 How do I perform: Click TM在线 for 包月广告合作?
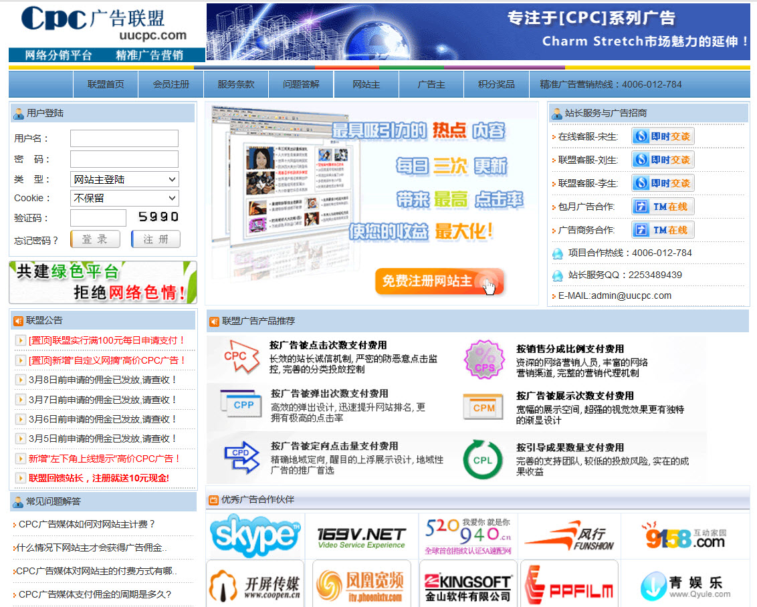coord(662,206)
